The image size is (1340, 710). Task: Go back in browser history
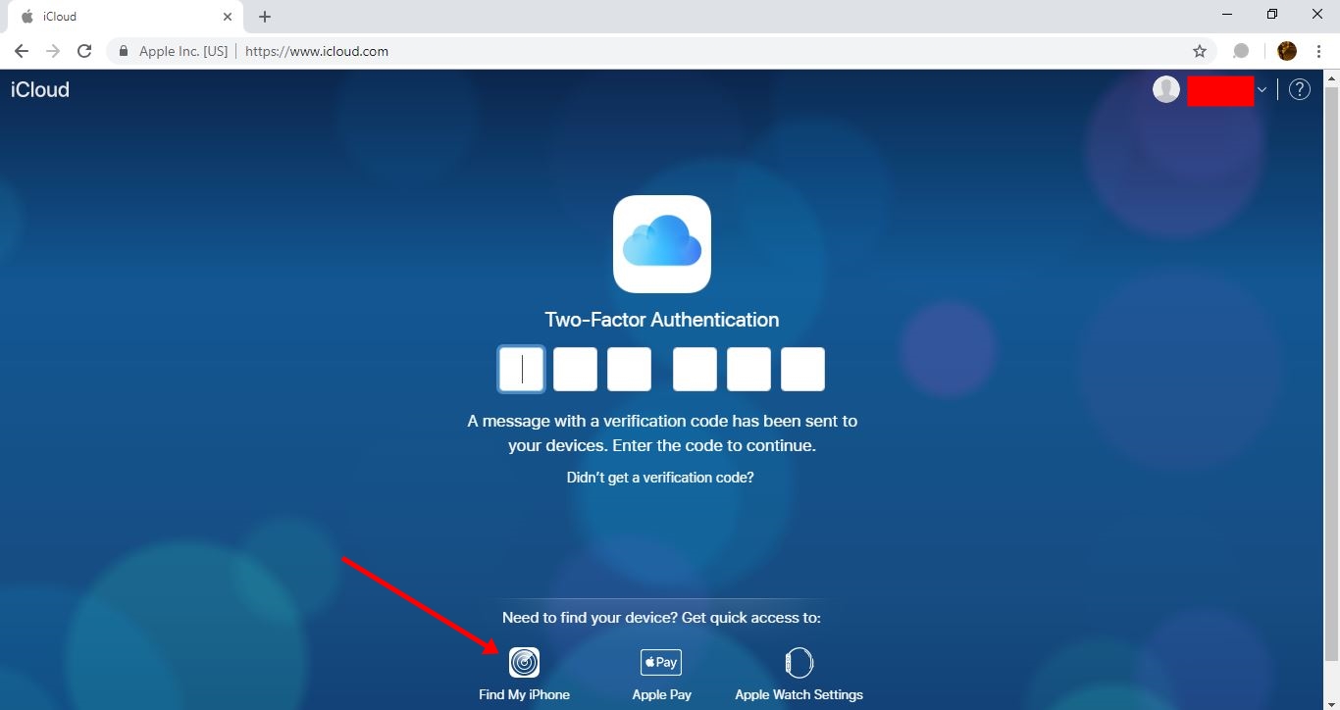point(22,51)
